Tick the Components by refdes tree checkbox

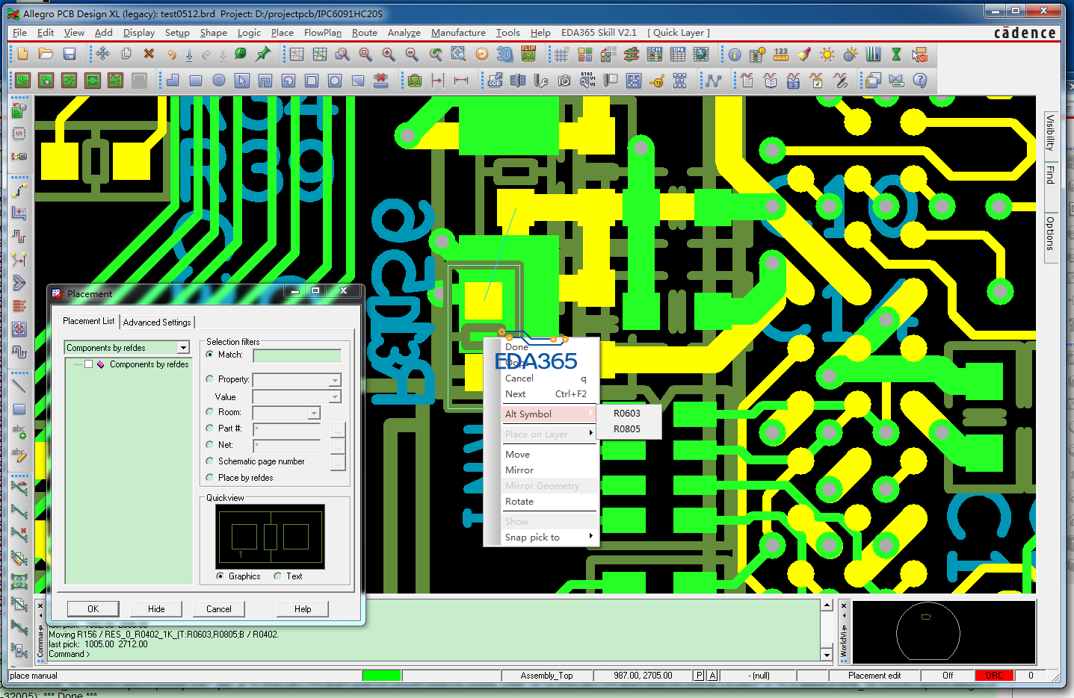(x=88, y=364)
